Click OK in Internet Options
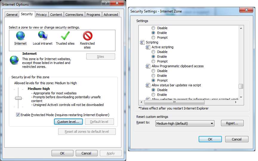258x161 pixels. [x=62, y=153]
